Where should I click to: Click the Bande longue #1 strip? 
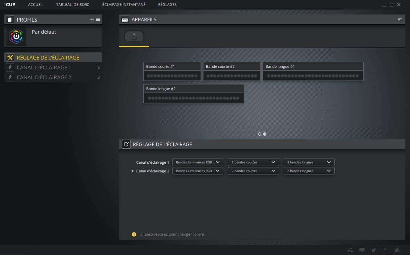click(313, 72)
